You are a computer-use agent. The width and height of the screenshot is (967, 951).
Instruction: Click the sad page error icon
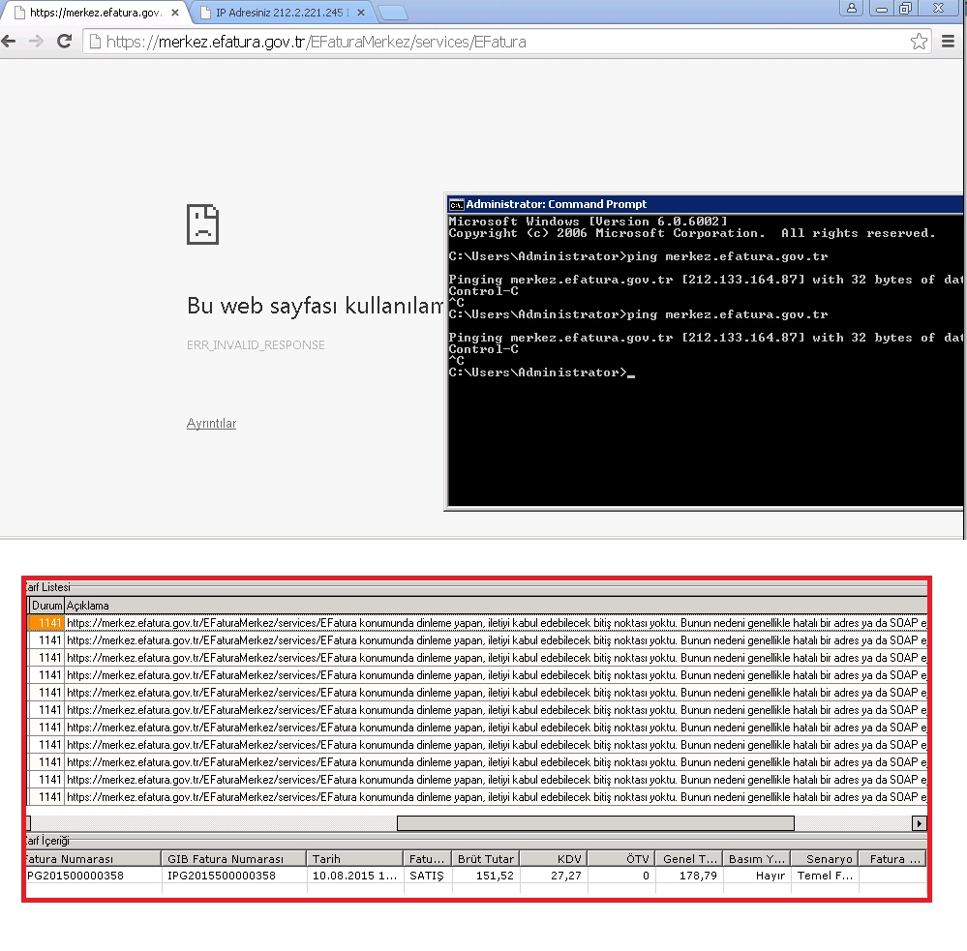[x=203, y=224]
